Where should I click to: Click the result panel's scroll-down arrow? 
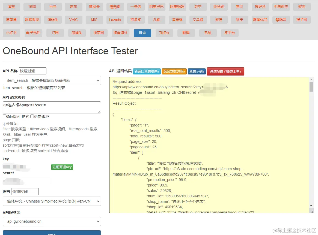point(311,206)
